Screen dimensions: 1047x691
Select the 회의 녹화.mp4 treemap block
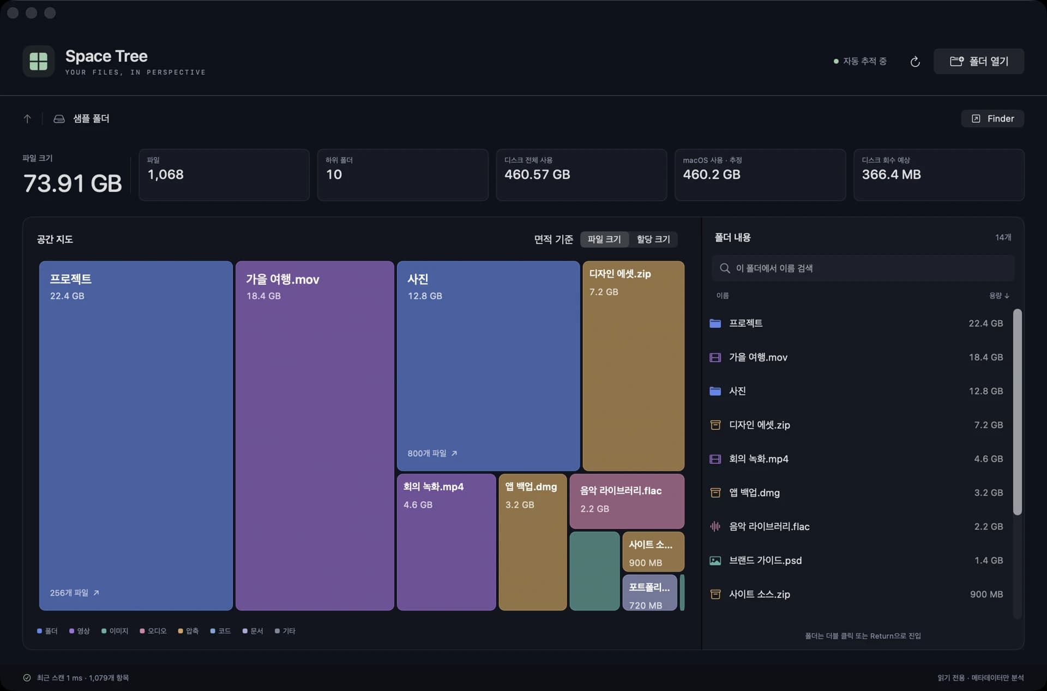pyautogui.click(x=446, y=542)
